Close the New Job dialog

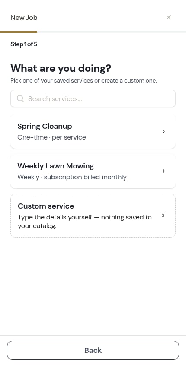[x=169, y=17]
